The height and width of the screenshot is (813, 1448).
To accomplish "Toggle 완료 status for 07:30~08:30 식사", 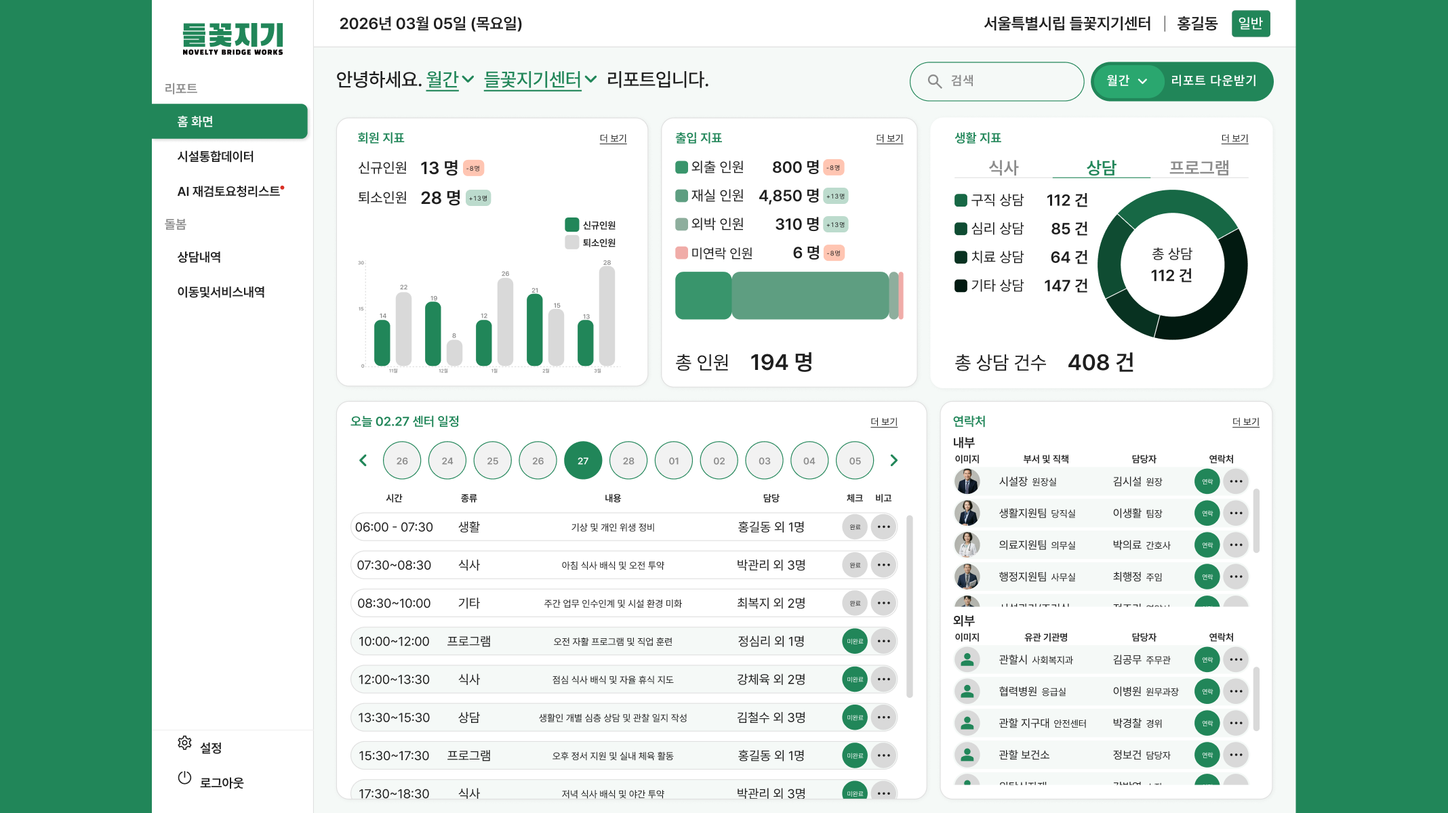I will [855, 565].
